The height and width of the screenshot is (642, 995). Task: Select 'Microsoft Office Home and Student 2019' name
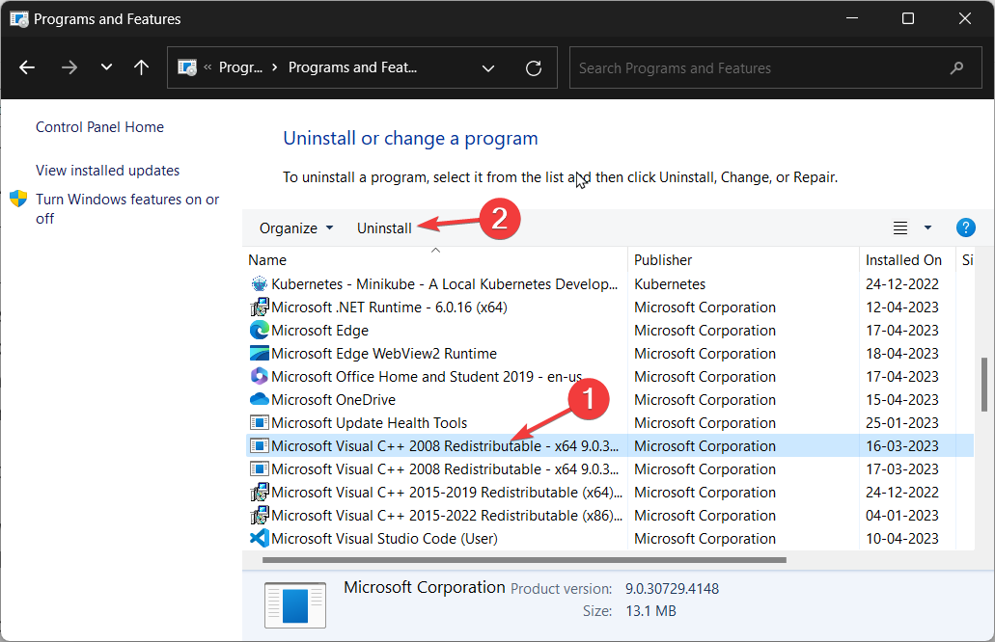point(427,377)
